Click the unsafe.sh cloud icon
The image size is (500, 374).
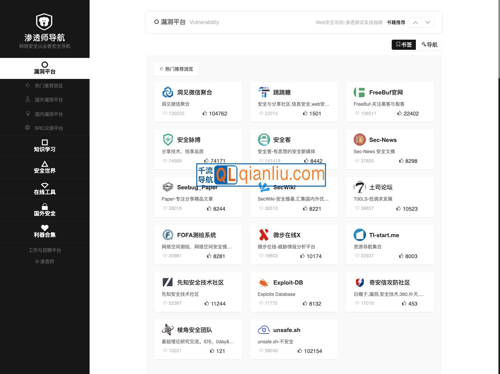click(264, 330)
